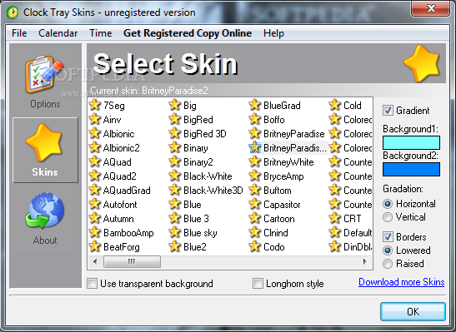This screenshot has height=332, width=456.
Task: Click the star icon beside CRT
Action: pos(335,218)
